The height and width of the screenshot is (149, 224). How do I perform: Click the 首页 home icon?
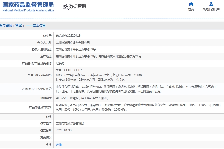click(x=191, y=4)
